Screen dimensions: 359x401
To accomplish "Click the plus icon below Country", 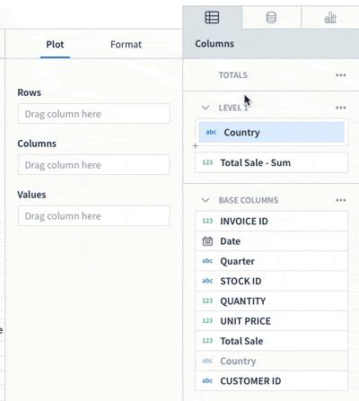I will click(196, 145).
